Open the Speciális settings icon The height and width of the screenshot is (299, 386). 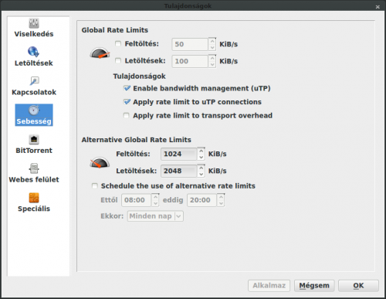tap(34, 198)
